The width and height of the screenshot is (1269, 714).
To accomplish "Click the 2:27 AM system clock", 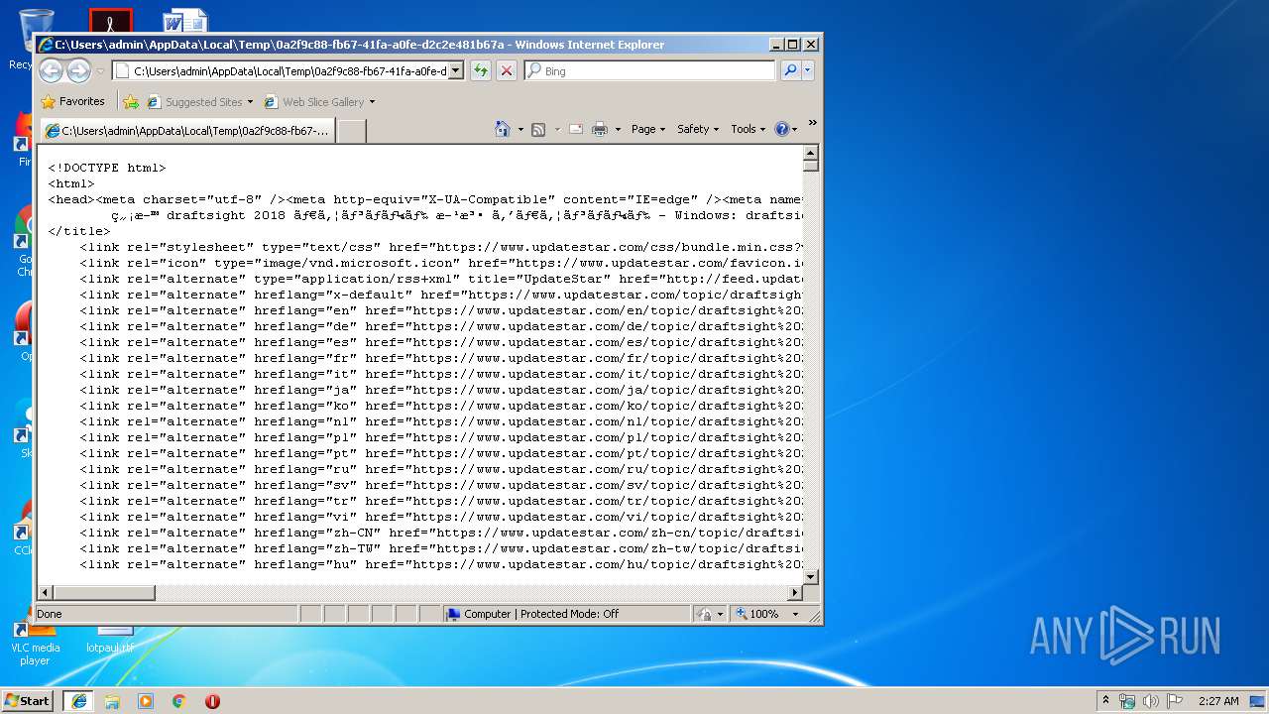I will point(1218,701).
